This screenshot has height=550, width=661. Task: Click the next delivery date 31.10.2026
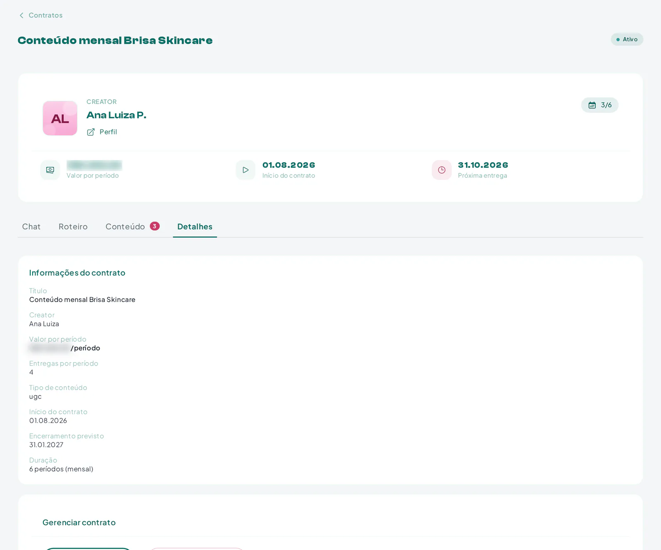[x=483, y=165]
